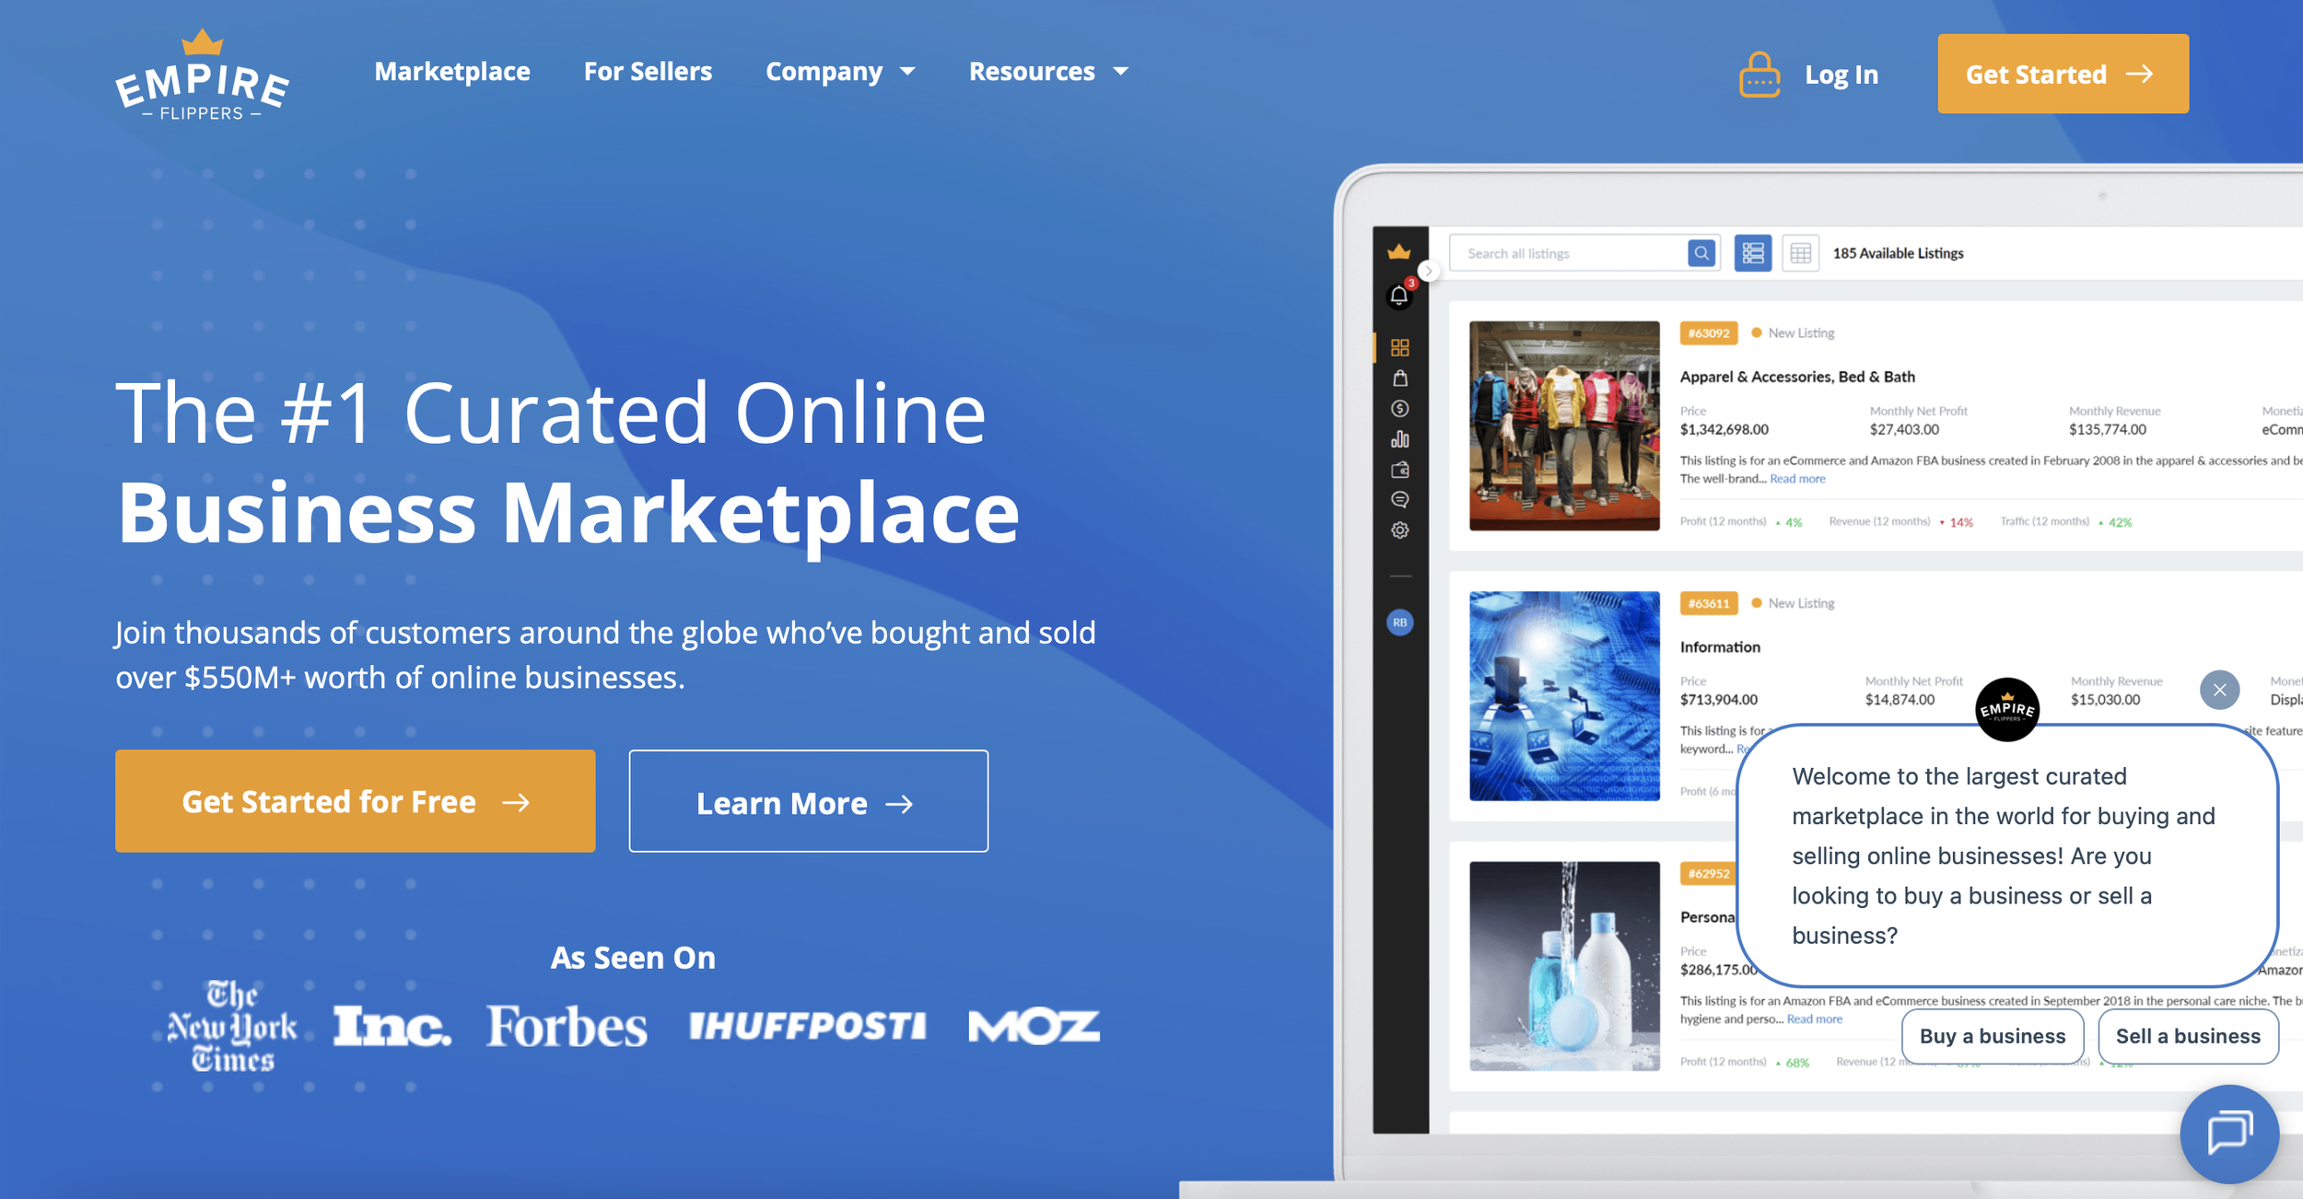Viewport: 2303px width, 1199px height.
Task: Click the dollar coin sidebar icon
Action: (x=1399, y=408)
